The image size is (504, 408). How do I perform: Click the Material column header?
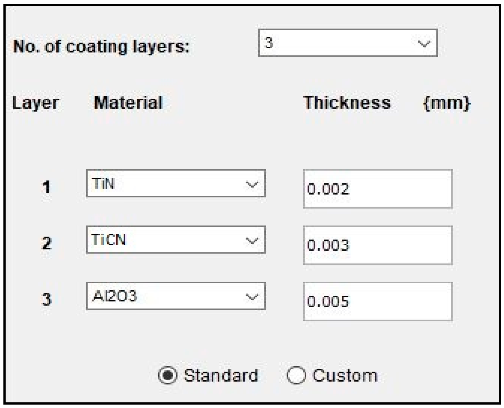[128, 103]
